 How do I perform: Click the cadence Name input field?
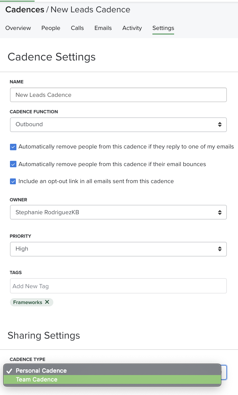[x=118, y=95]
